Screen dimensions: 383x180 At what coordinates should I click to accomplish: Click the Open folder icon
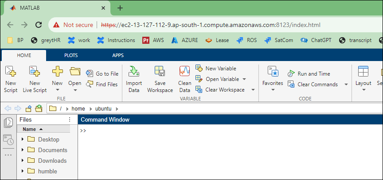[75, 71]
